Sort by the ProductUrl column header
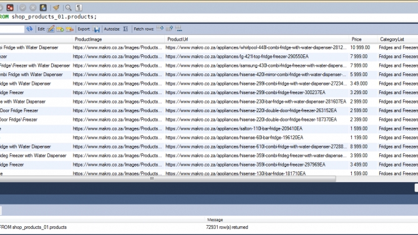 click(256, 39)
